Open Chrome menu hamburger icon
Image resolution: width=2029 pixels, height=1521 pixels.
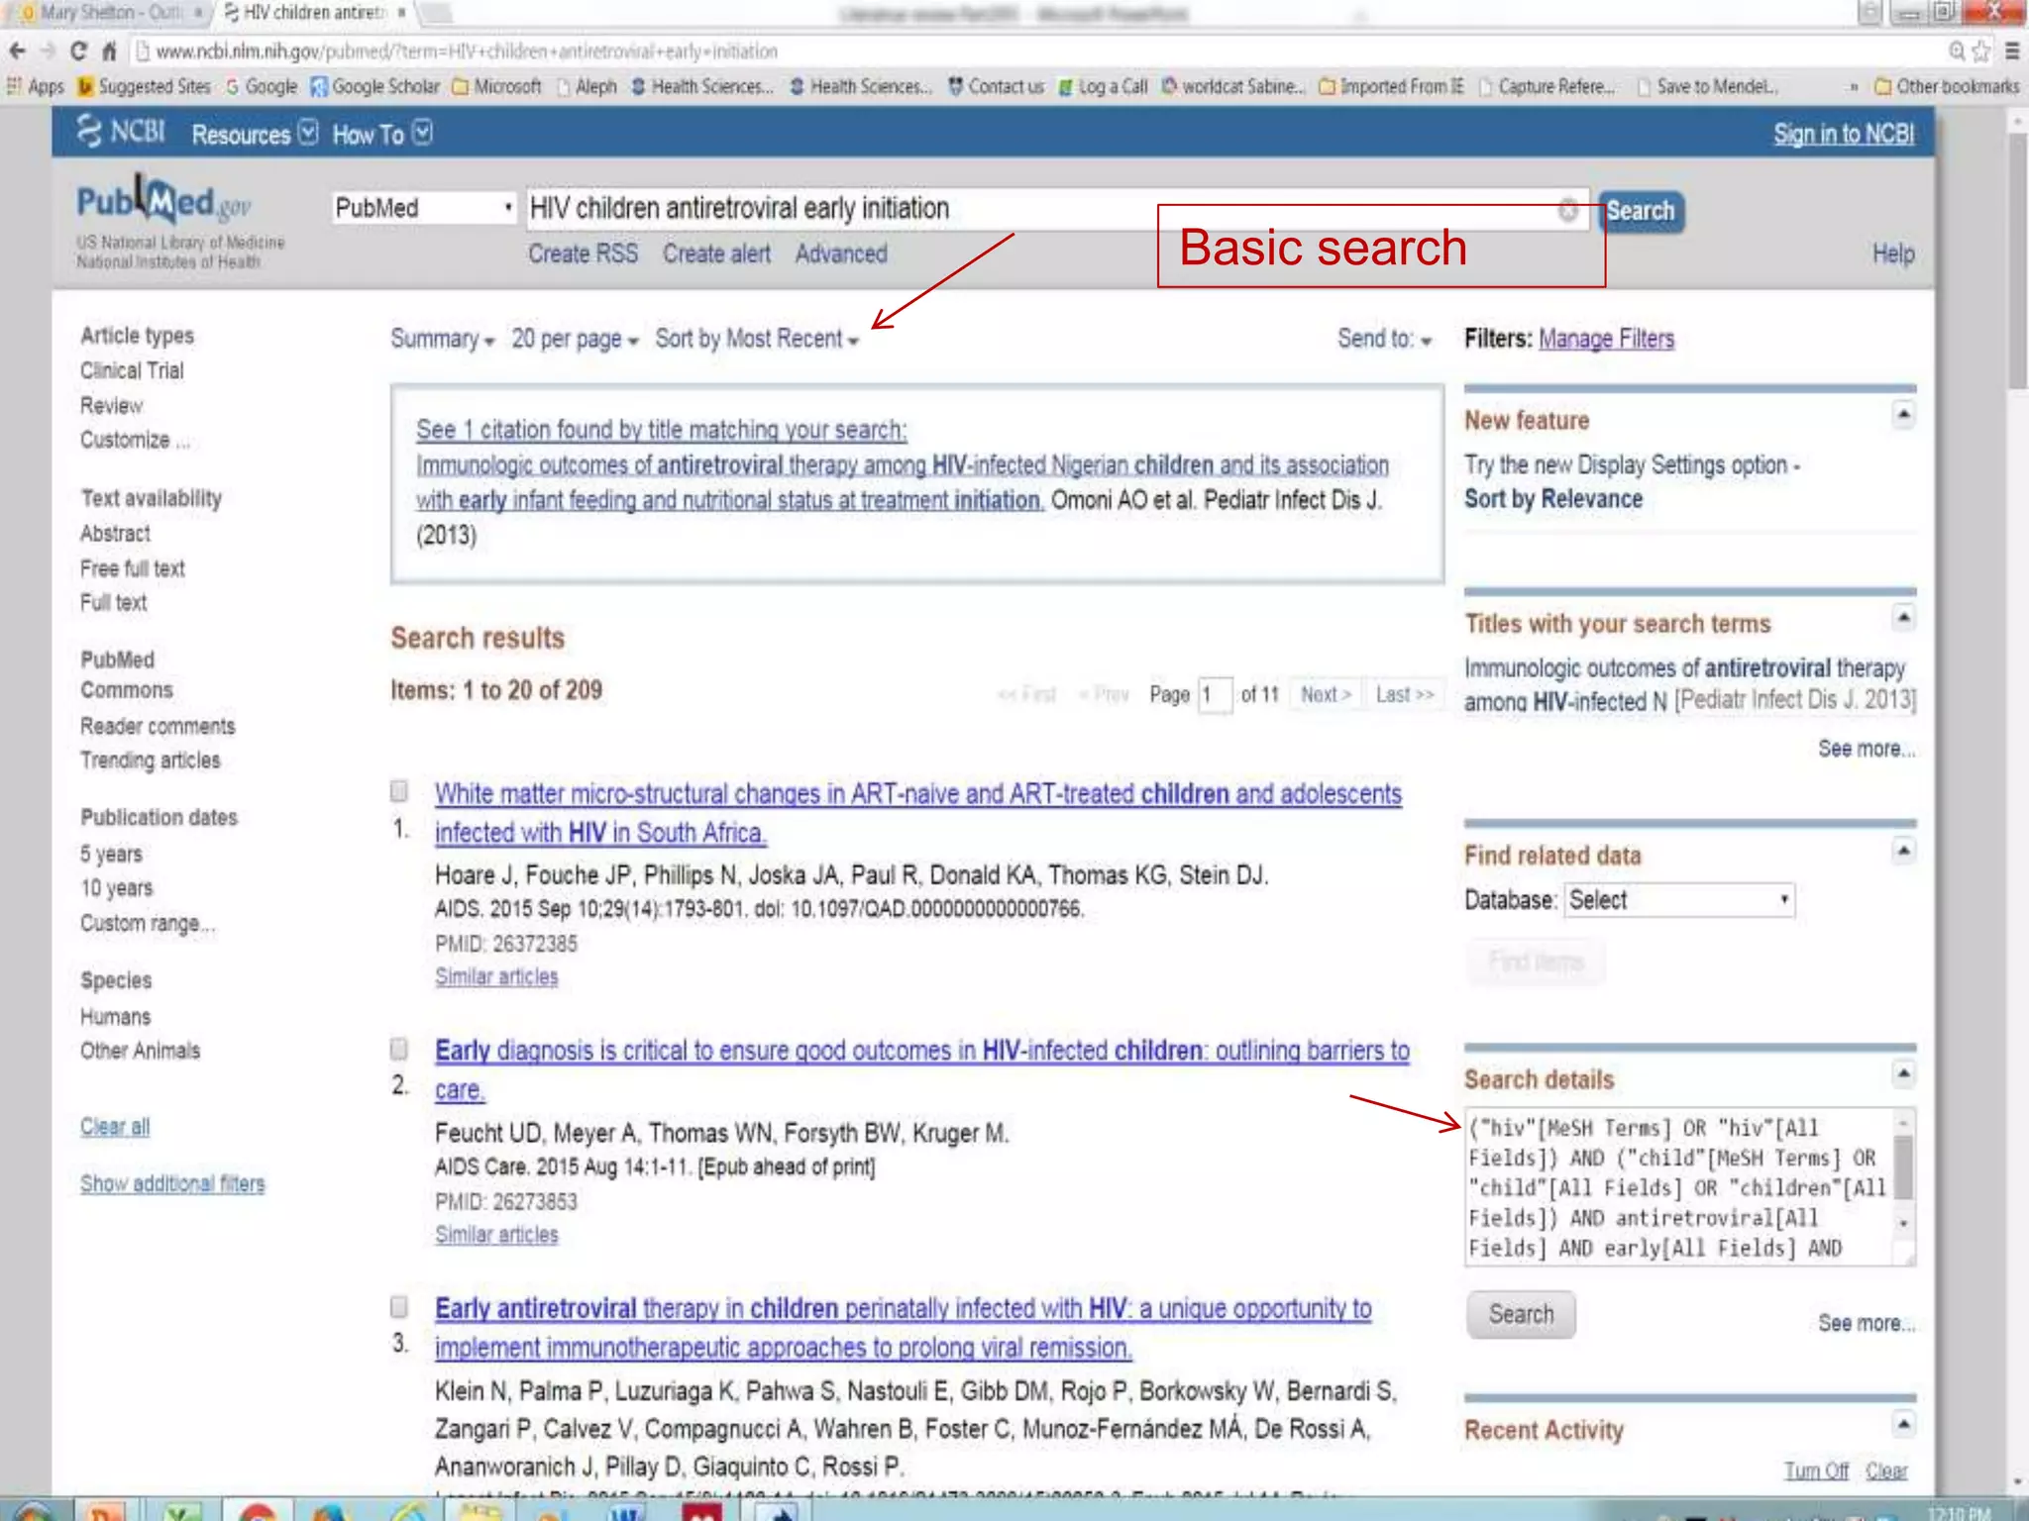click(x=2012, y=51)
